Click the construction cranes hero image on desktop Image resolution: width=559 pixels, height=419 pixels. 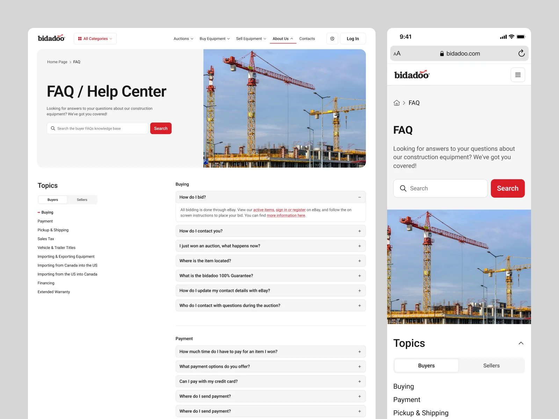point(284,108)
